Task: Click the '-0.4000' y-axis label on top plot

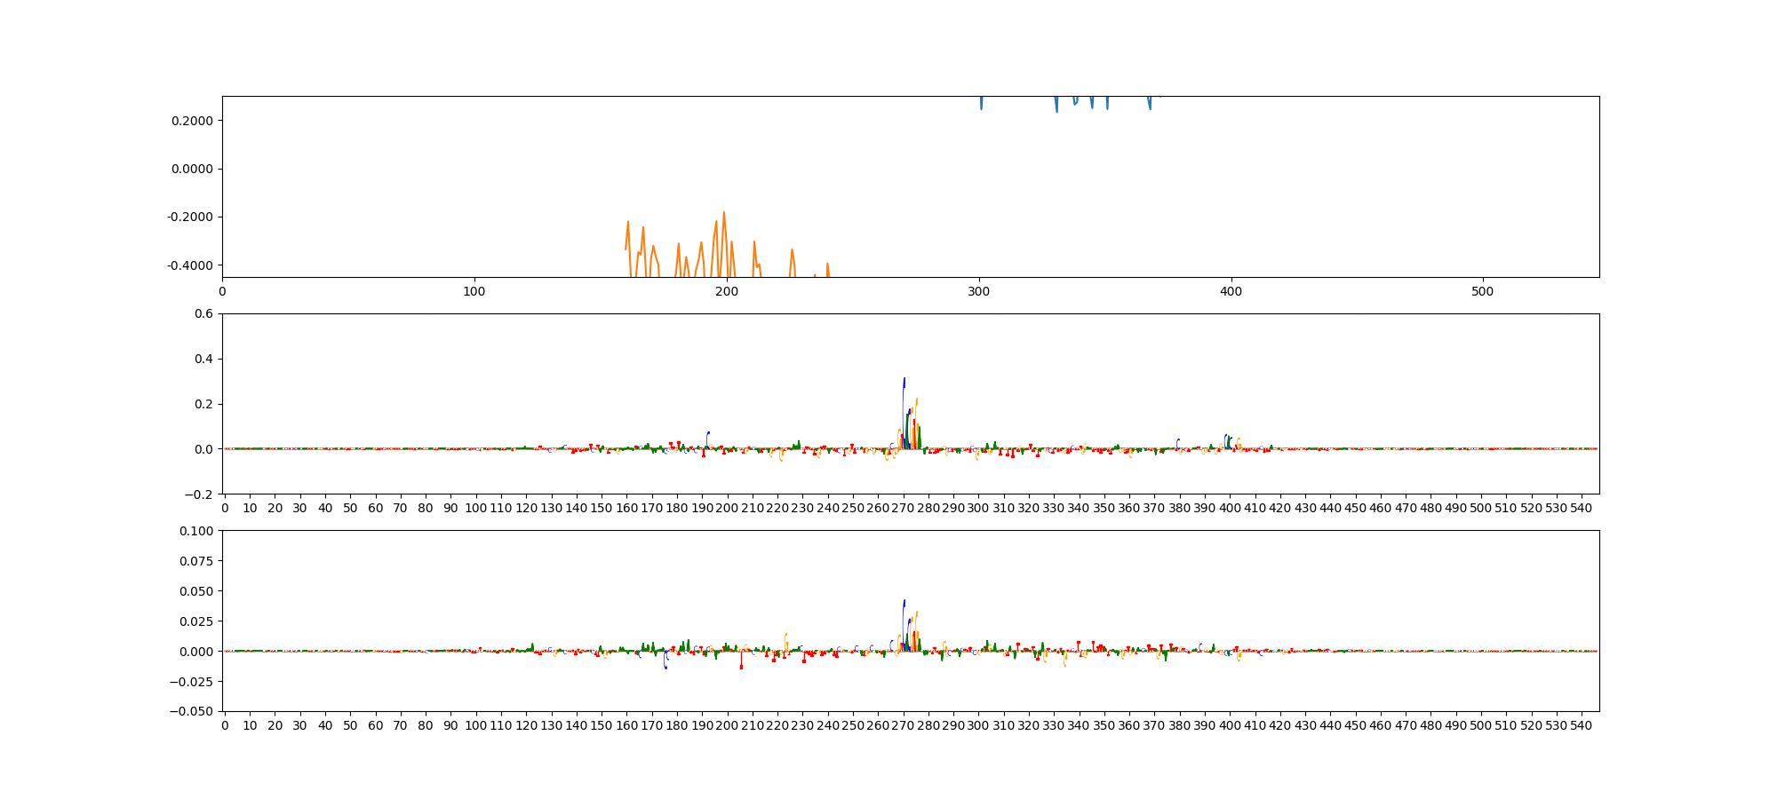Action: pos(190,265)
